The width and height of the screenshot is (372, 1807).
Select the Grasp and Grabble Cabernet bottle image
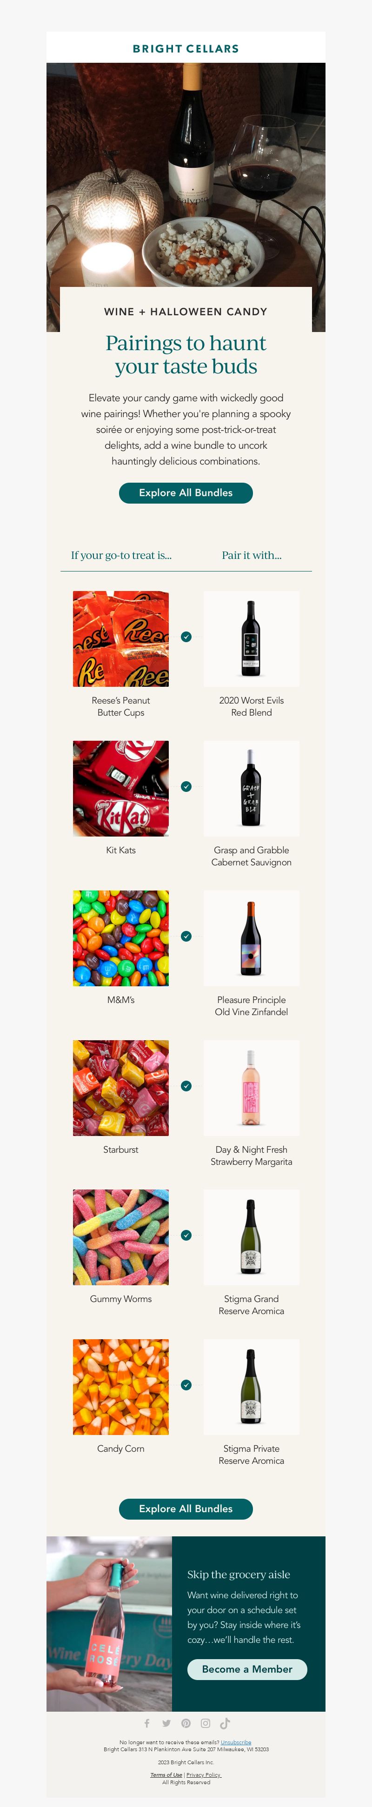pyautogui.click(x=251, y=789)
